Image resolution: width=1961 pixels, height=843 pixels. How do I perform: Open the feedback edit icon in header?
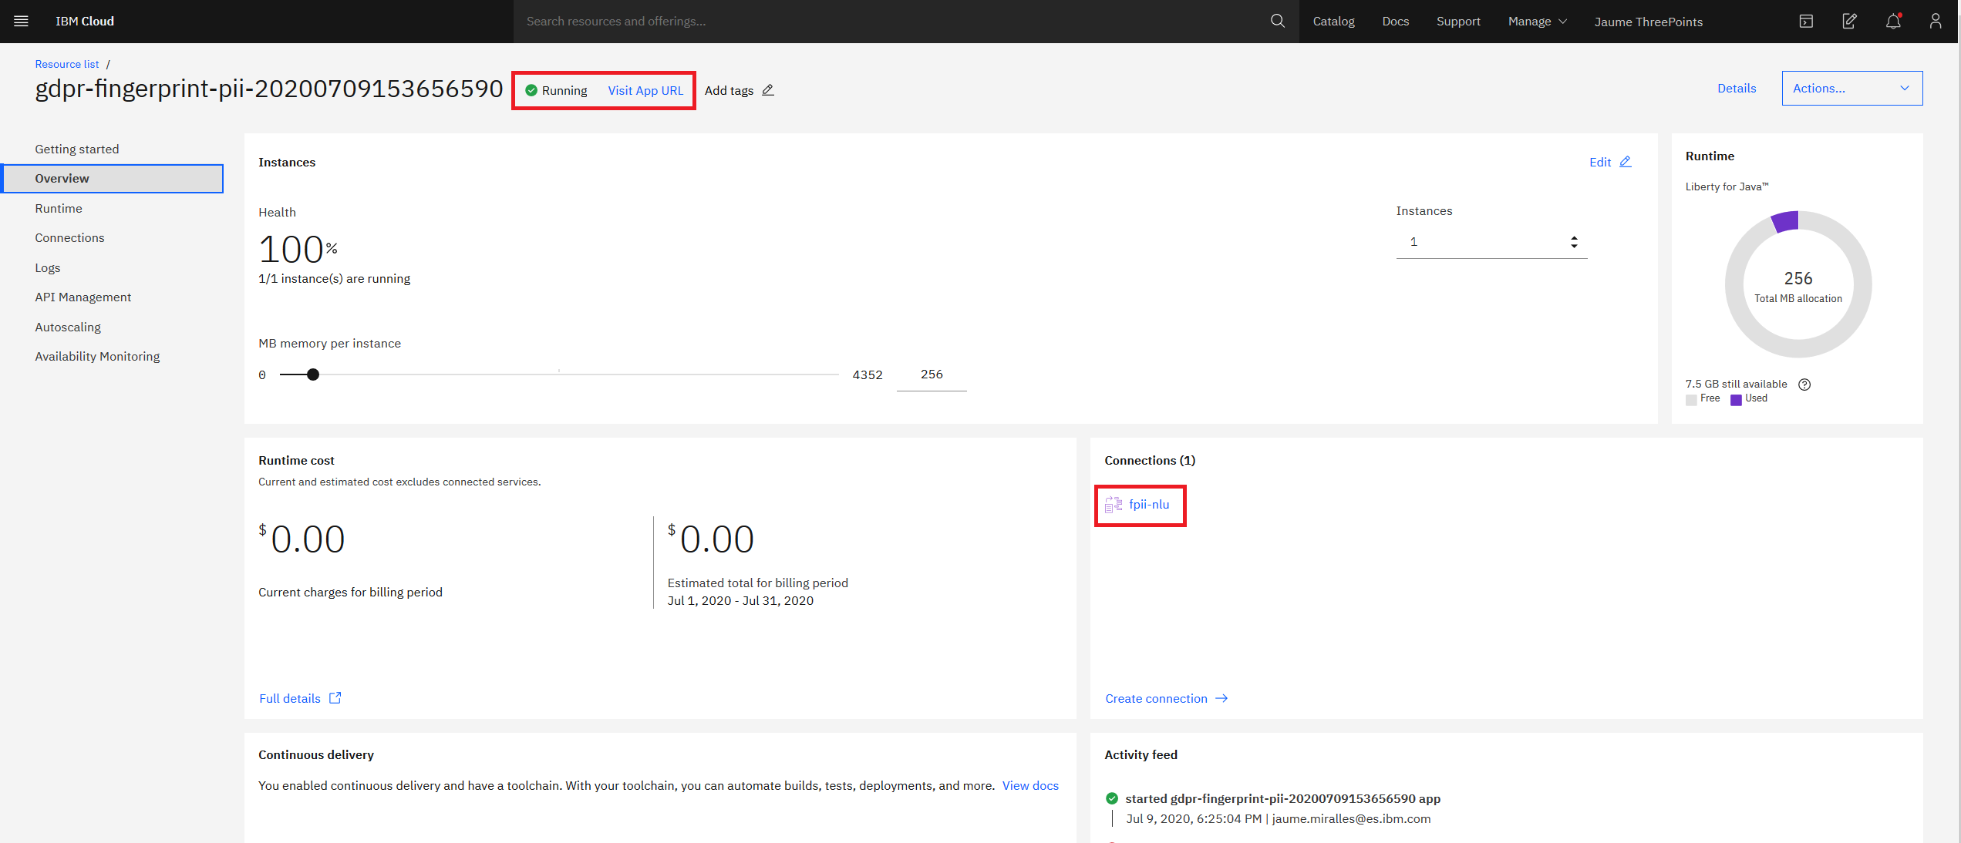coord(1849,21)
